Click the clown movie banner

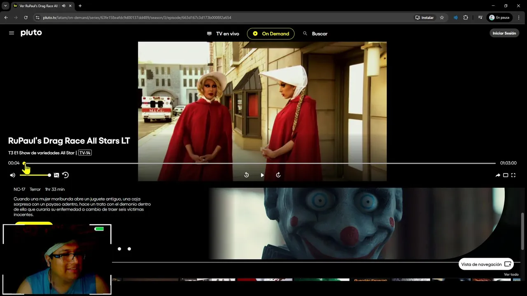[357, 224]
